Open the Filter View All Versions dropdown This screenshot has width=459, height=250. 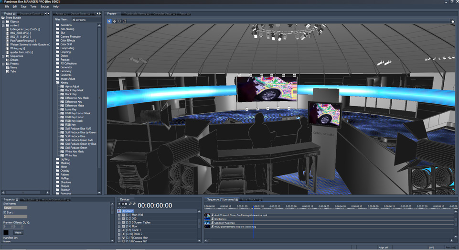85,20
